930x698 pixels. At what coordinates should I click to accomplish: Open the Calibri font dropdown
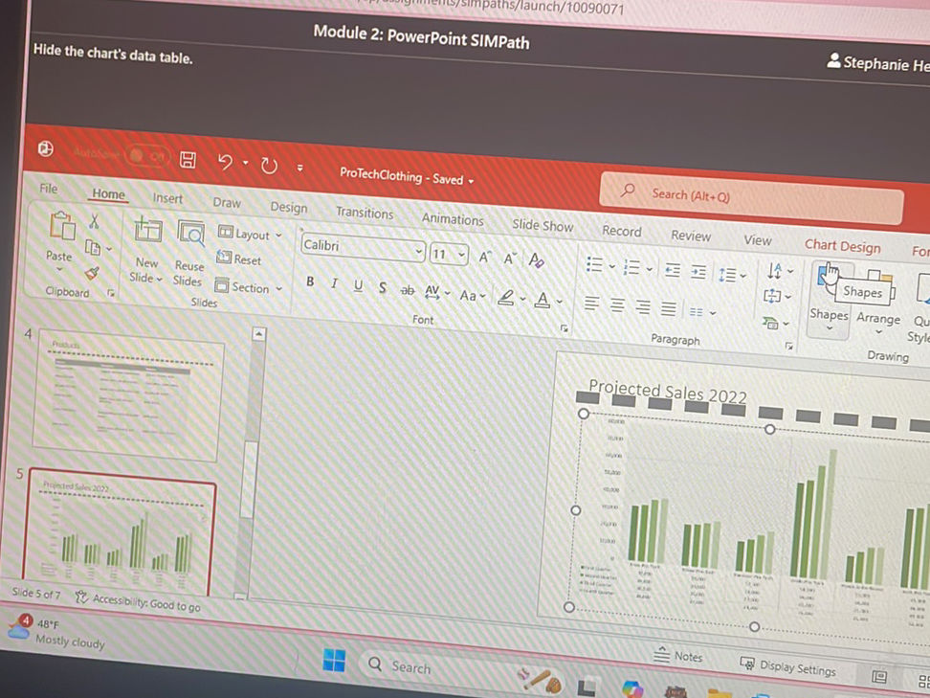[x=419, y=251]
